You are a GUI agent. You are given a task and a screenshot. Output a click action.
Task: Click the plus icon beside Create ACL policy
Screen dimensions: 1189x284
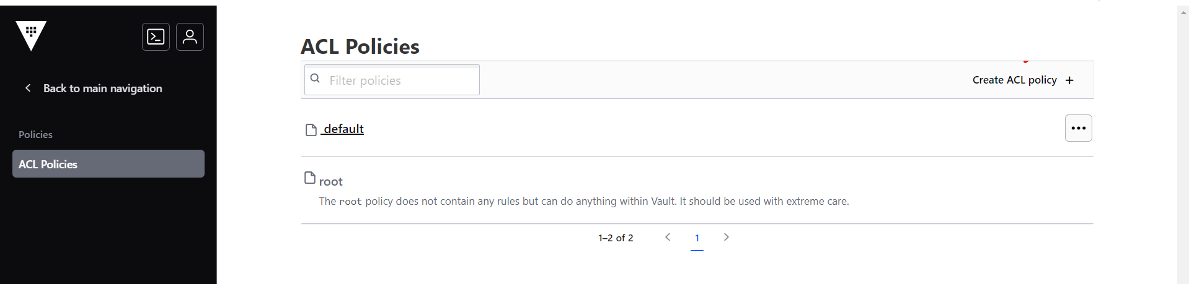[1069, 80]
